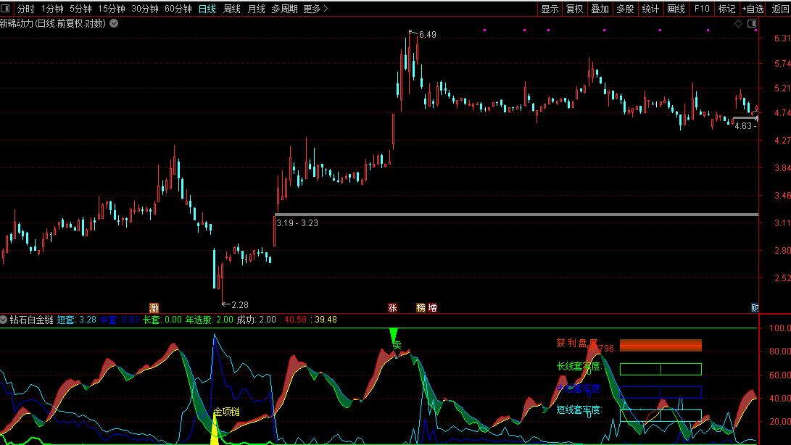Switch to the 分时 view tab
The height and width of the screenshot is (445, 791).
25,9
